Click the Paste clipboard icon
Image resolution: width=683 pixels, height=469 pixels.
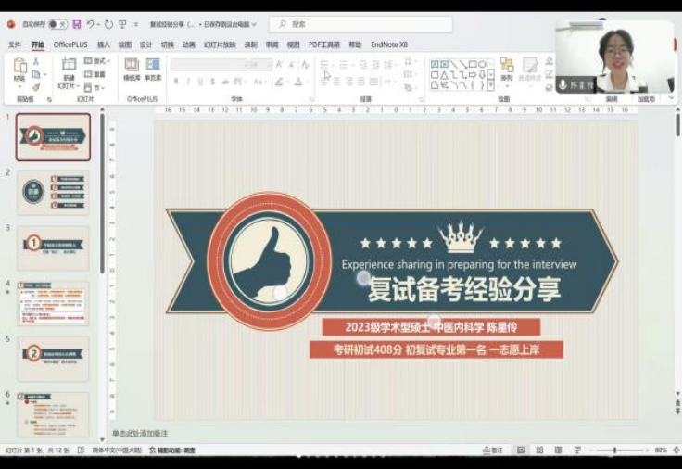pos(19,70)
